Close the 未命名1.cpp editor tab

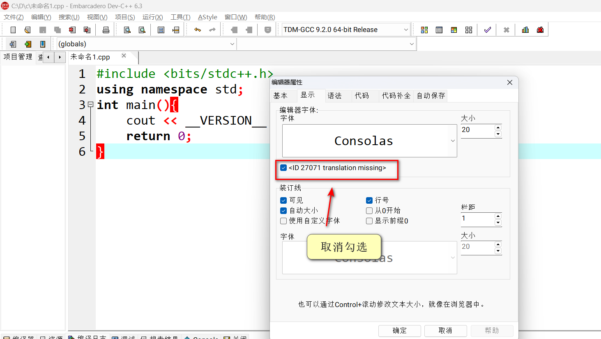point(124,56)
